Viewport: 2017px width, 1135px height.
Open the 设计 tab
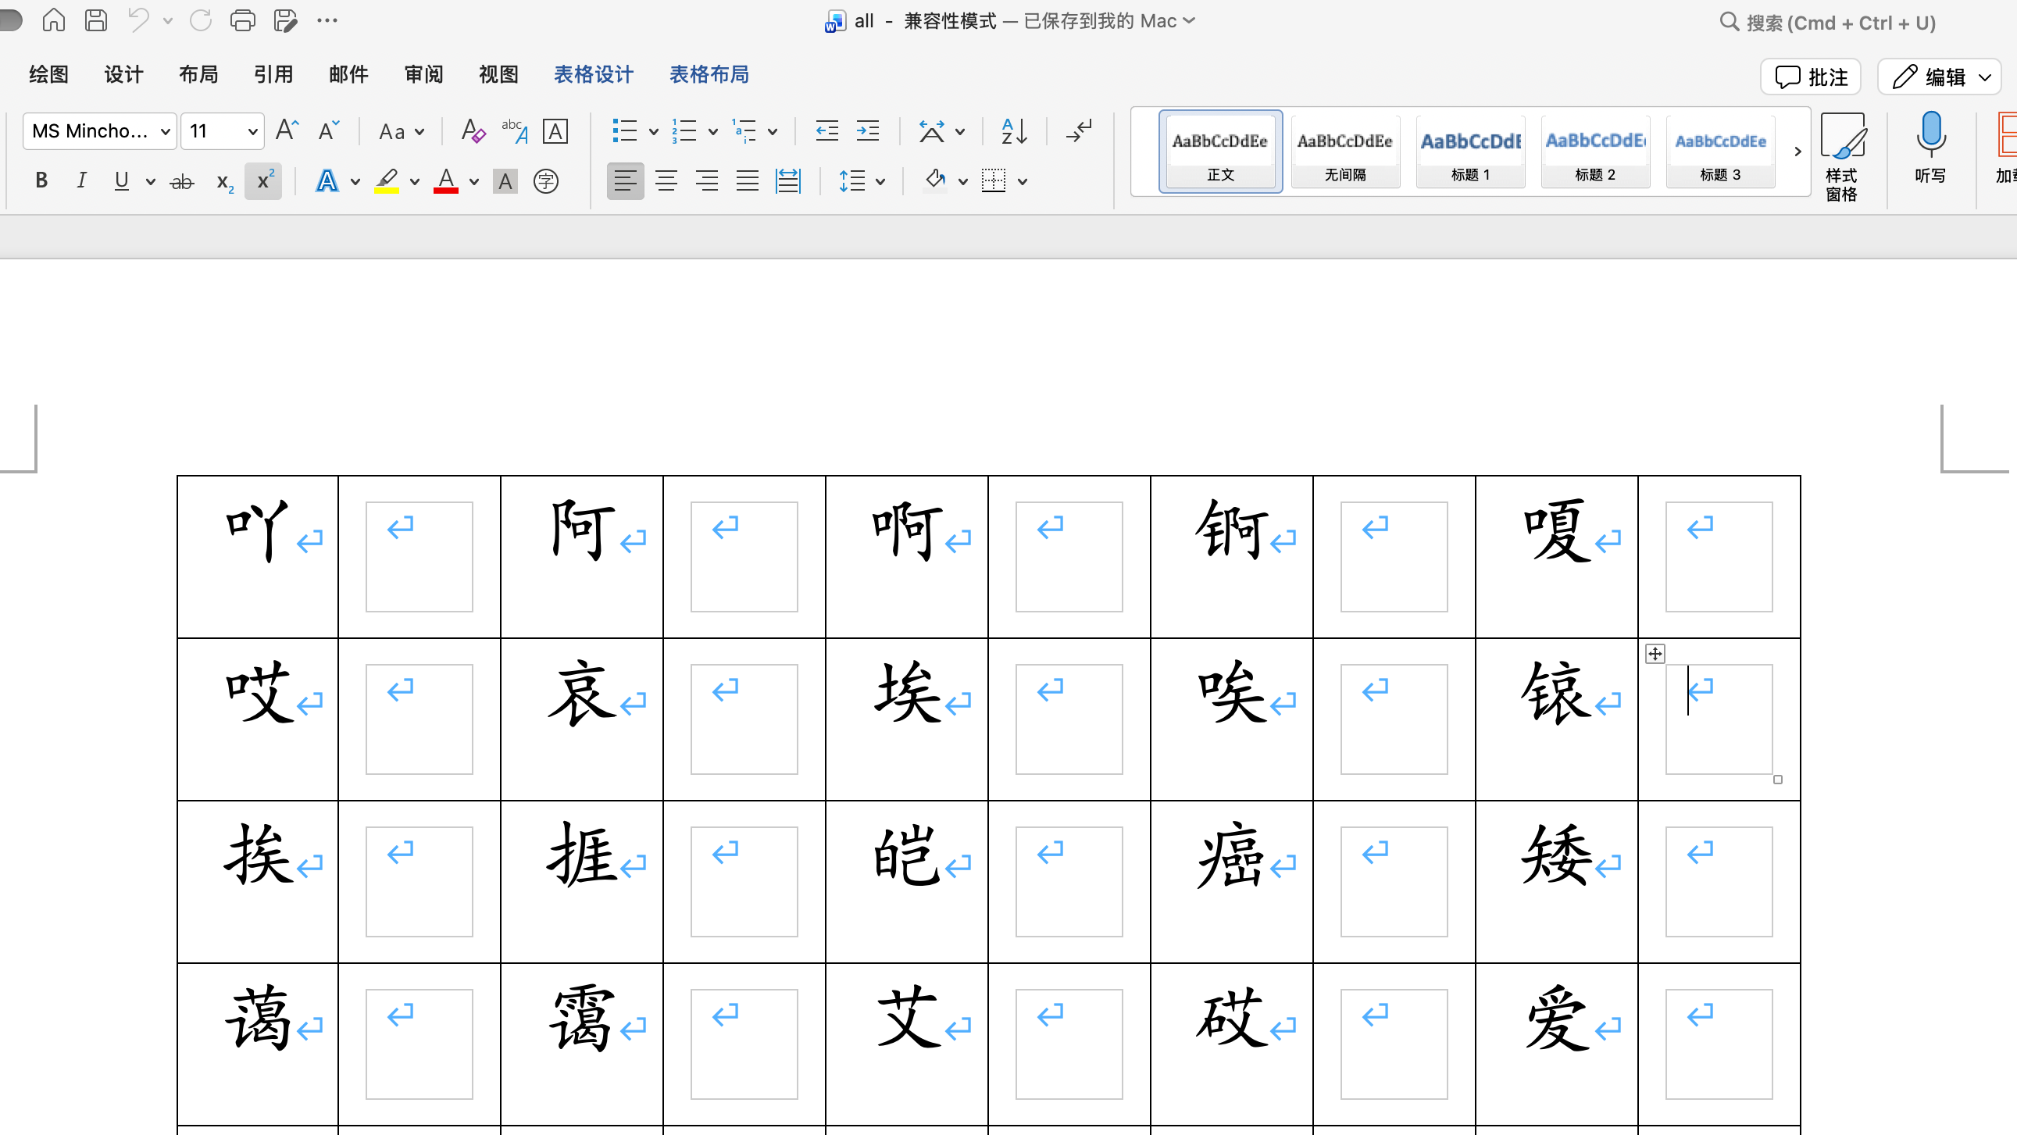click(x=123, y=74)
